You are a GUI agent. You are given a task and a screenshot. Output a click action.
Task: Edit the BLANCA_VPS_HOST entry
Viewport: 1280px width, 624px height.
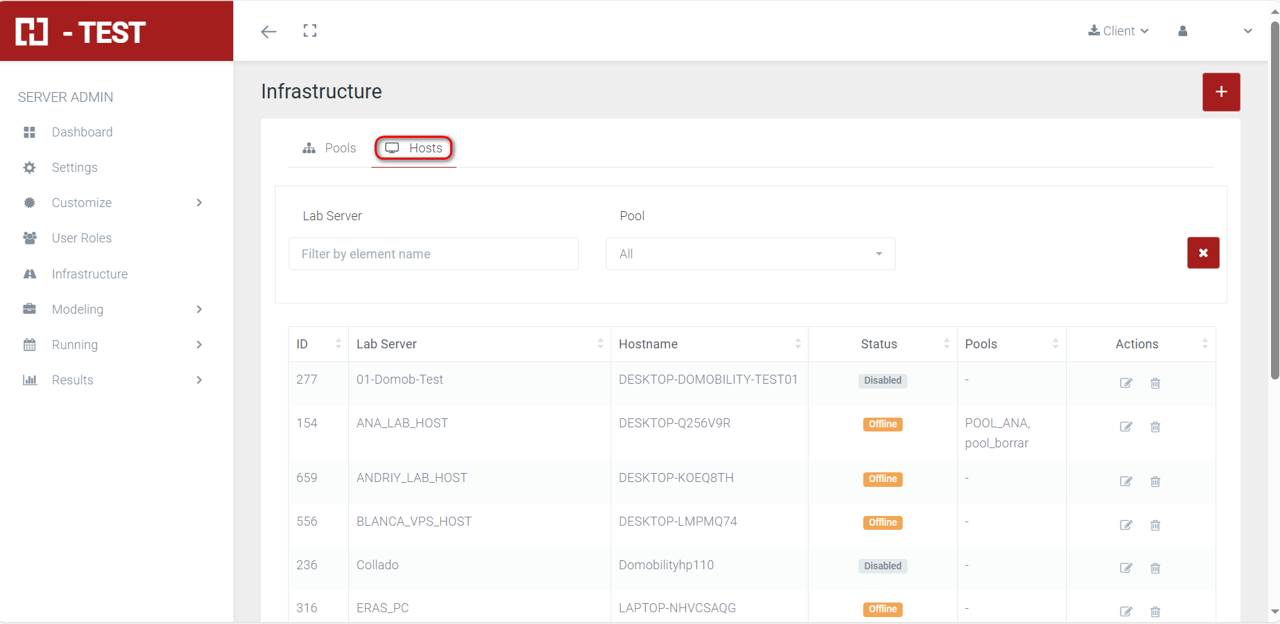click(1126, 525)
